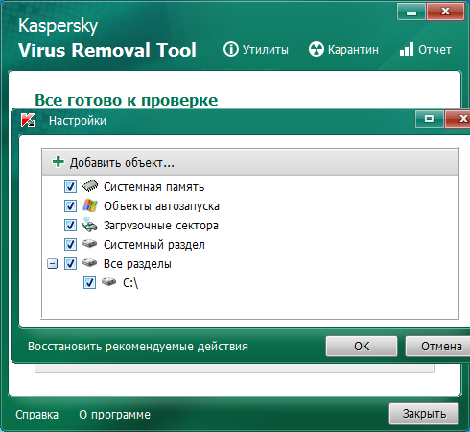Open the О программе link
This screenshot has height=432, width=470.
click(114, 415)
